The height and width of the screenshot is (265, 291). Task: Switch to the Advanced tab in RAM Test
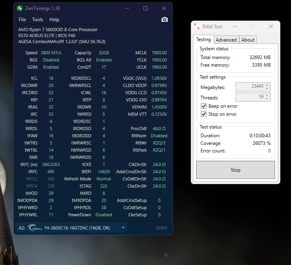click(x=226, y=40)
